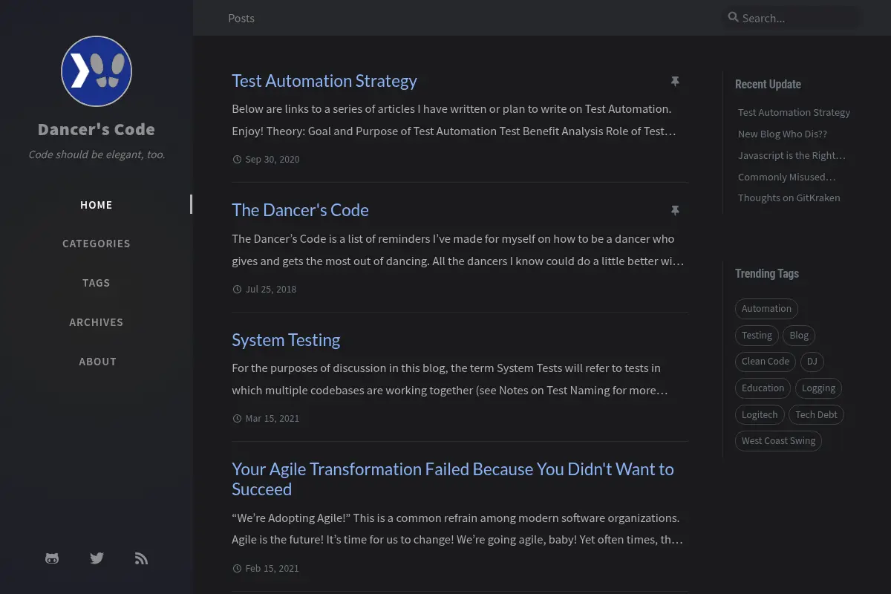Open the Archives page from sidebar
The height and width of the screenshot is (594, 891).
(97, 322)
